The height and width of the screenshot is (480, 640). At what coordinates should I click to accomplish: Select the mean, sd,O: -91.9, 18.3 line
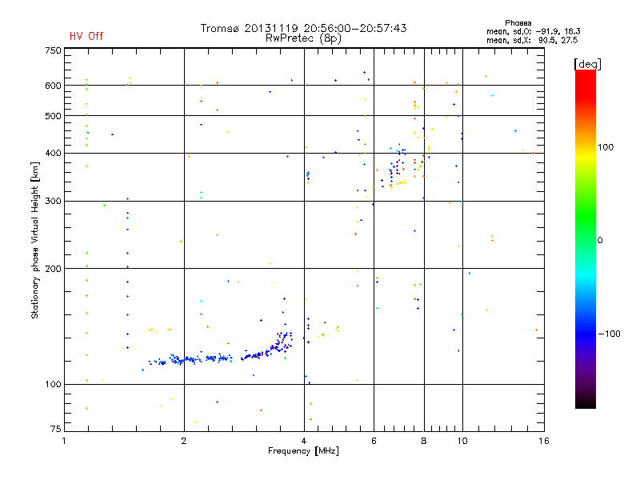click(532, 31)
